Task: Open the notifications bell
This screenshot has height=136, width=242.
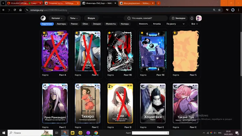Action: point(192,18)
